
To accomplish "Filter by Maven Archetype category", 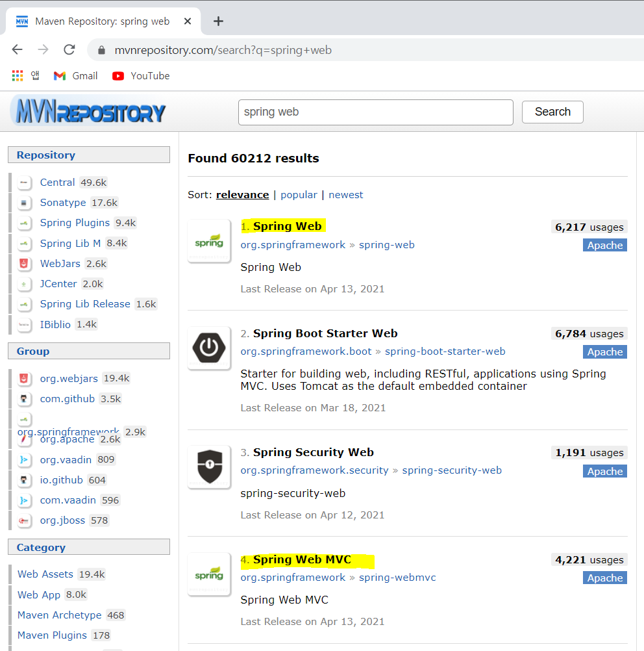I will coord(59,615).
